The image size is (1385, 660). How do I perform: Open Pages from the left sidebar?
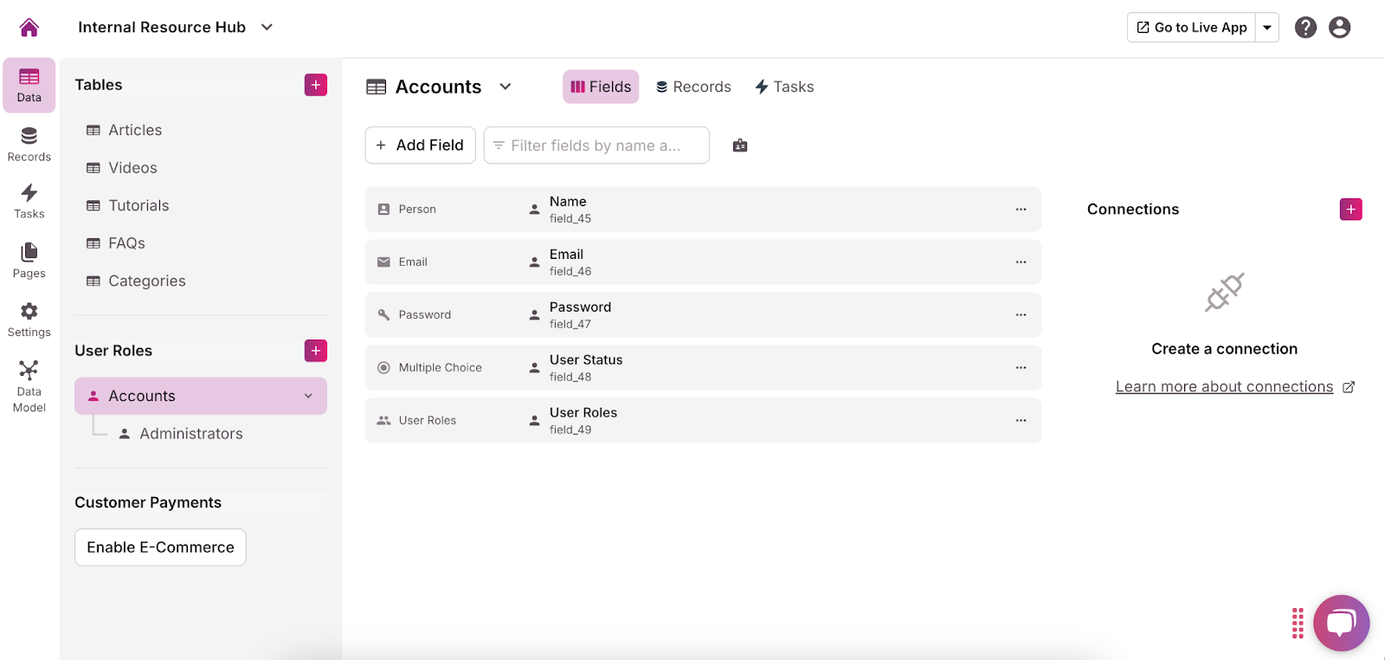pos(29,261)
